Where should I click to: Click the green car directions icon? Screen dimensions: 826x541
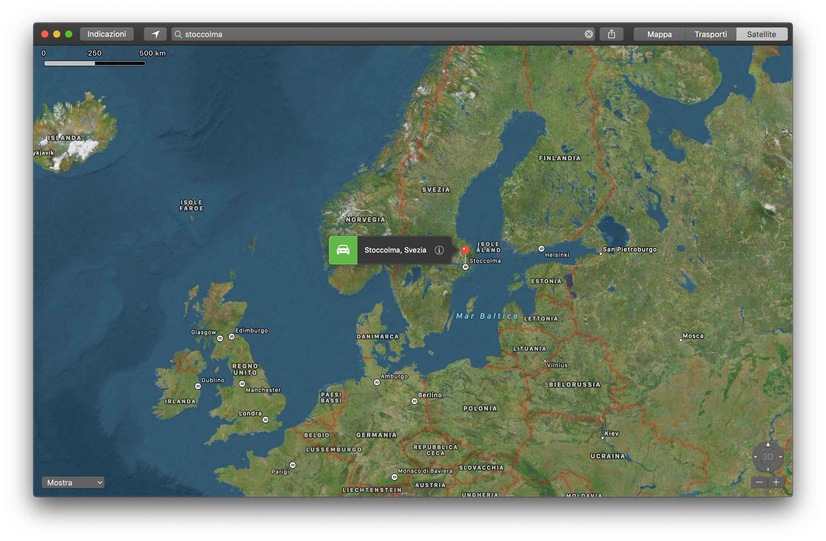click(343, 250)
